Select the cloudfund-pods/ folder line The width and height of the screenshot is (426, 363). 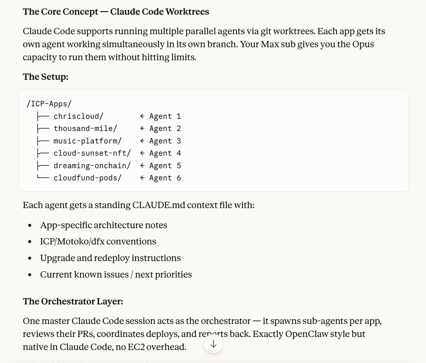pyautogui.click(x=87, y=178)
